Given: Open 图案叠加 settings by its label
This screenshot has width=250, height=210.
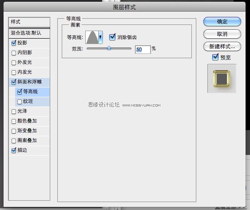Looking at the screenshot, I should click(x=27, y=140).
